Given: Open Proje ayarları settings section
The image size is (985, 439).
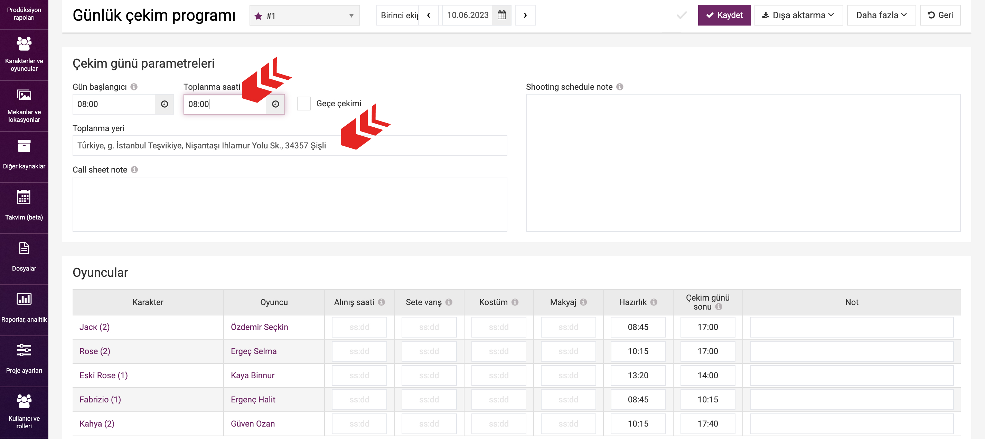Looking at the screenshot, I should (24, 361).
